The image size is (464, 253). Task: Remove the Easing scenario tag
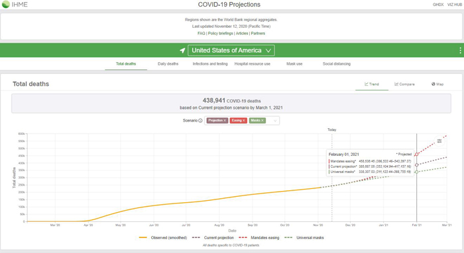point(244,120)
